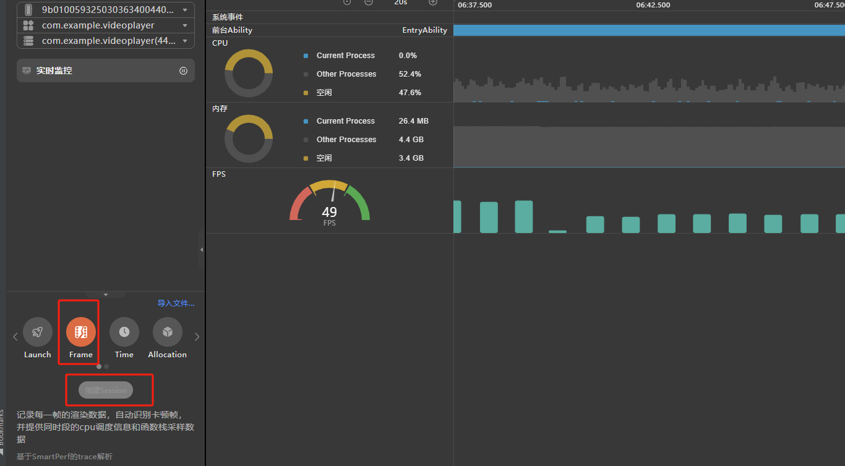This screenshot has height=466, width=845.
Task: Click the FPS row label
Action: [219, 174]
